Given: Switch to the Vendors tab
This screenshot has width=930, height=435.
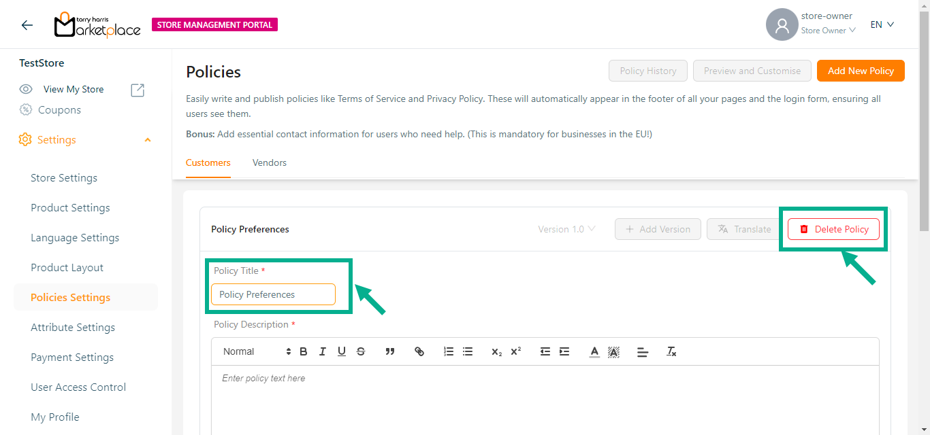Looking at the screenshot, I should [x=270, y=163].
